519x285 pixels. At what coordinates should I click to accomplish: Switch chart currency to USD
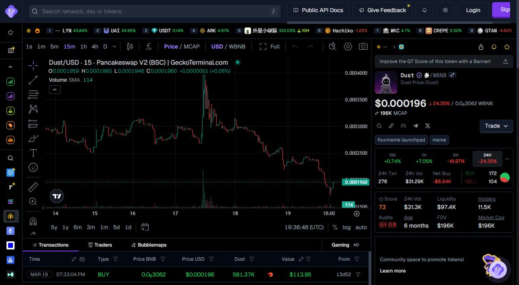[217, 46]
